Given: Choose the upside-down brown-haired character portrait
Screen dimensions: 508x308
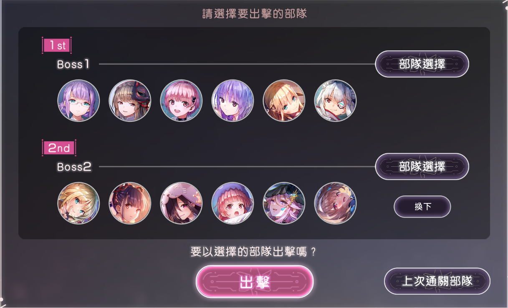Looking at the screenshot, I should (335, 203).
